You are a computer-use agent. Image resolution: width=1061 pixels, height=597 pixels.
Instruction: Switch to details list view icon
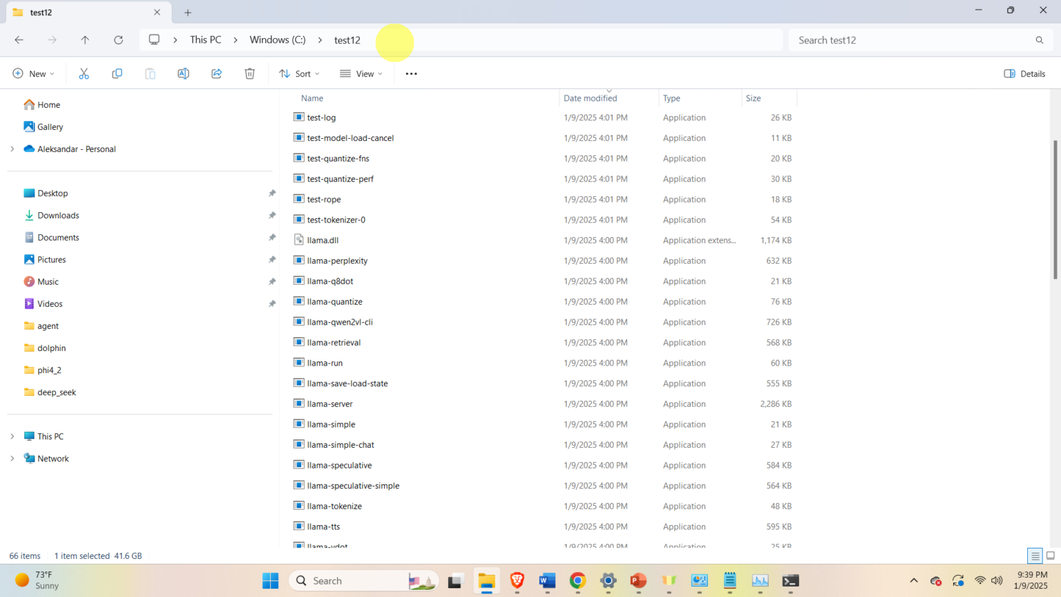pyautogui.click(x=1035, y=556)
